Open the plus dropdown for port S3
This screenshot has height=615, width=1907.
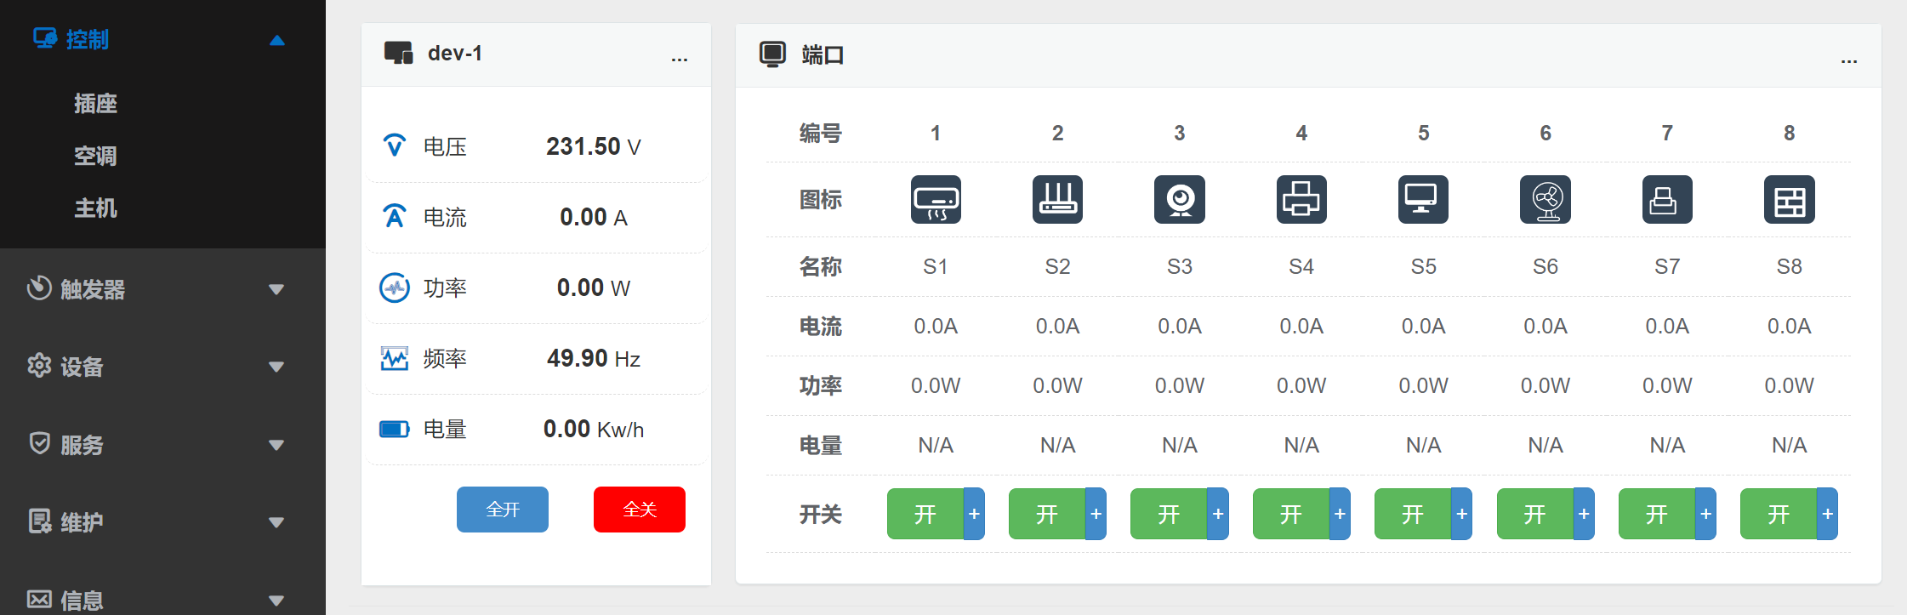tap(1218, 514)
